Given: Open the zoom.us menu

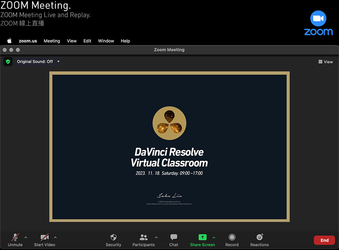Looking at the screenshot, I should click(x=28, y=41).
